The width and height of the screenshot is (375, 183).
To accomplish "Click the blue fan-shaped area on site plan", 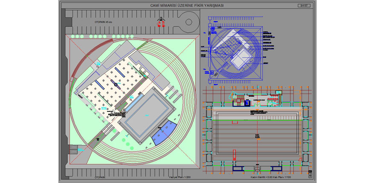I will coord(164,133).
